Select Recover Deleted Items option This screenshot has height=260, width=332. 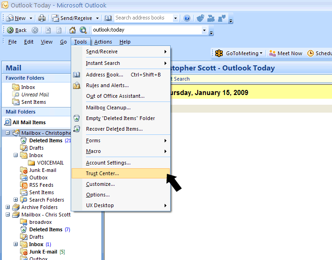pyautogui.click(x=121, y=129)
